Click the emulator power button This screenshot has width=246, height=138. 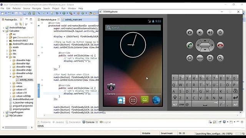point(220,32)
